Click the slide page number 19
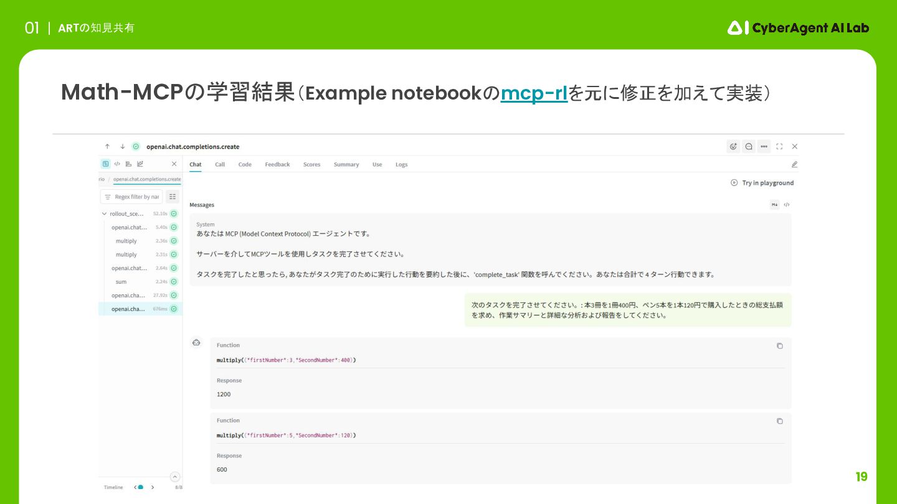The height and width of the screenshot is (504, 897). click(861, 477)
